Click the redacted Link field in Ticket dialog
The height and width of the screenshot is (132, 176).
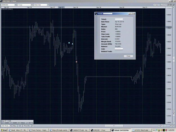click(x=119, y=49)
